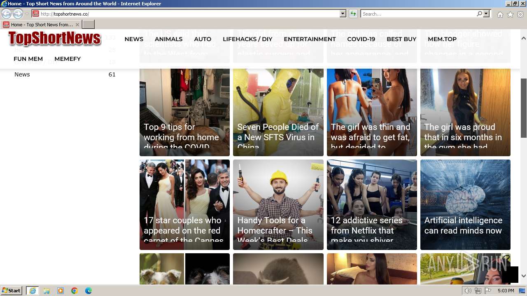The width and height of the screenshot is (527, 296).
Task: Click the 5:03 PM clock
Action: [x=506, y=291]
